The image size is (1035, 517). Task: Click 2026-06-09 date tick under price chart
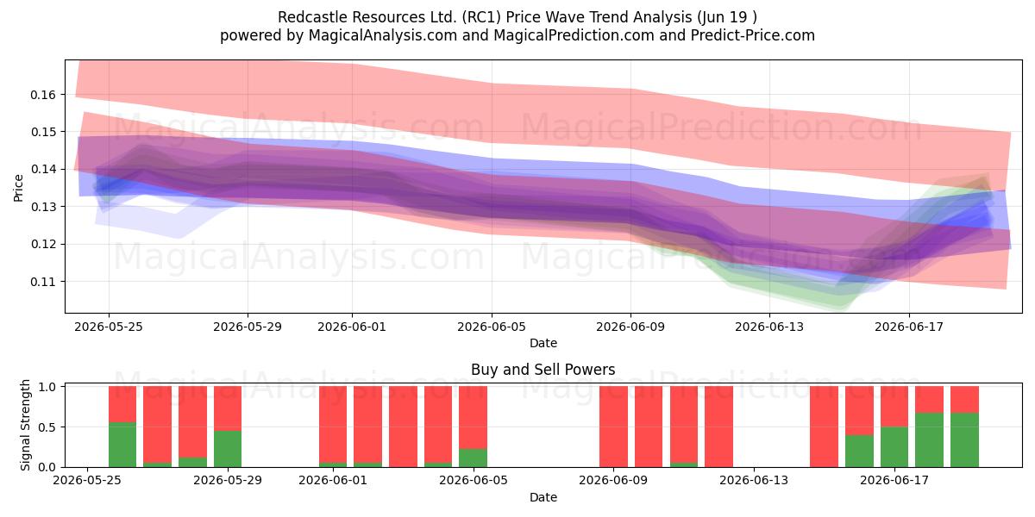(630, 327)
